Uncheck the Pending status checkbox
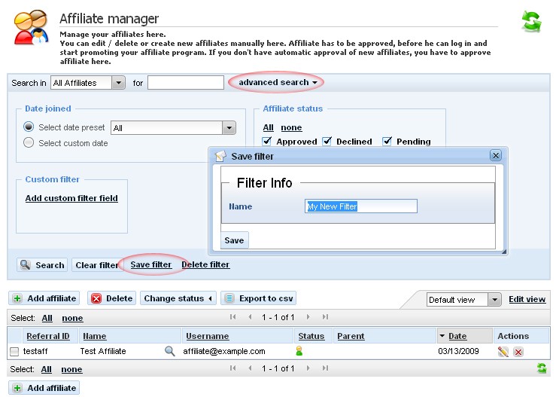Screen dimensions: 556x397 coord(387,141)
